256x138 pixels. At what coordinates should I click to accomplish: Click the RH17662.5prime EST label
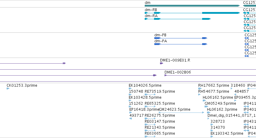pos(214,85)
